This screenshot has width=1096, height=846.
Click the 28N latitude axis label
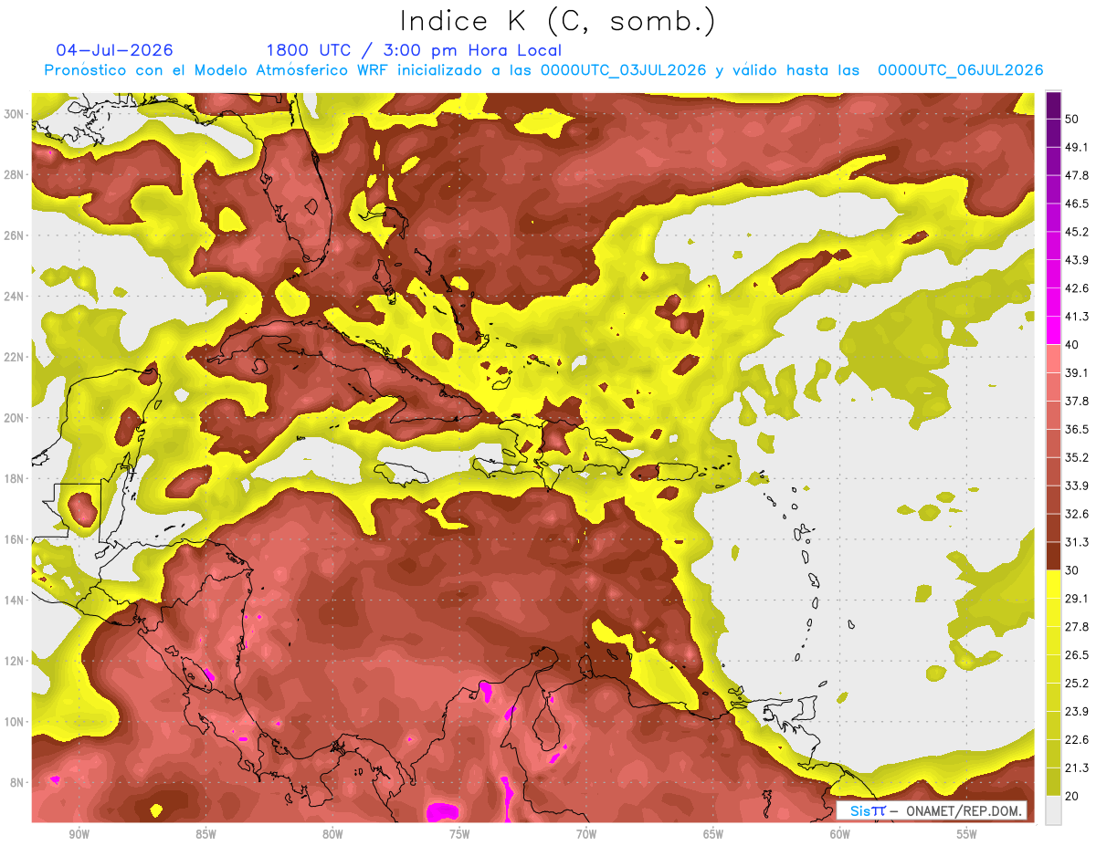14,174
